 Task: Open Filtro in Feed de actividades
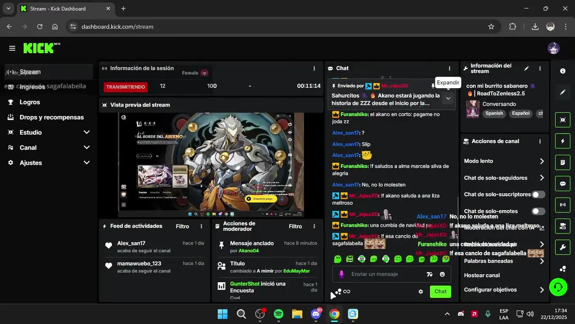[x=182, y=226]
